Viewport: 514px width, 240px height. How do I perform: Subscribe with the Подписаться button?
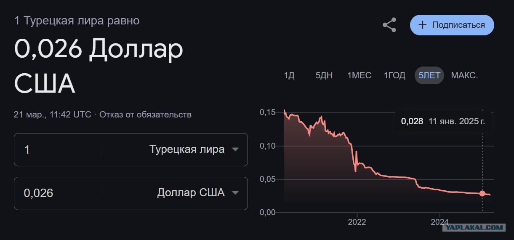click(x=452, y=25)
